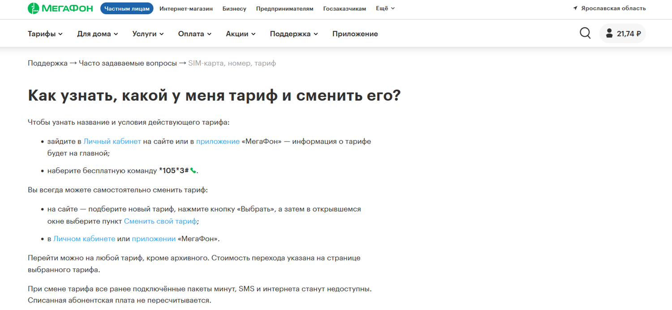Open the приложение link before «МегаФон»
672x310 pixels.
(x=218, y=141)
